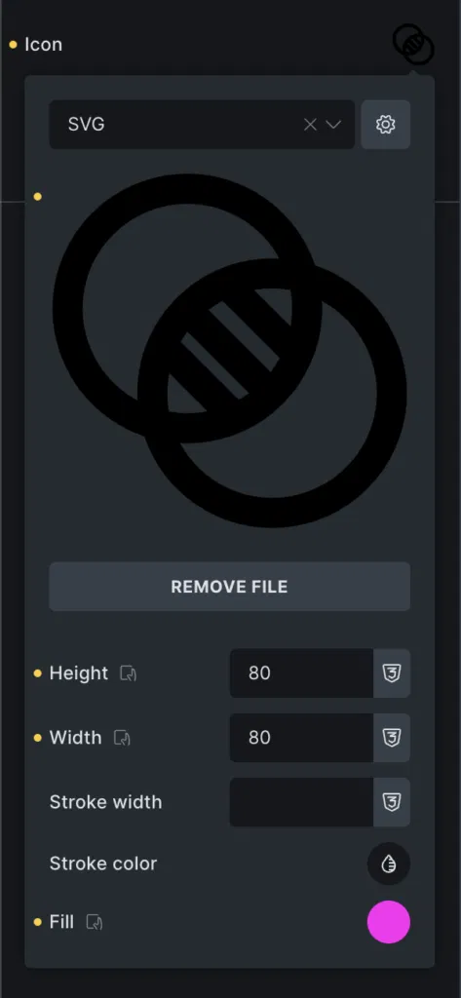
Task: Click the Width input field showing 80
Action: [x=302, y=738]
